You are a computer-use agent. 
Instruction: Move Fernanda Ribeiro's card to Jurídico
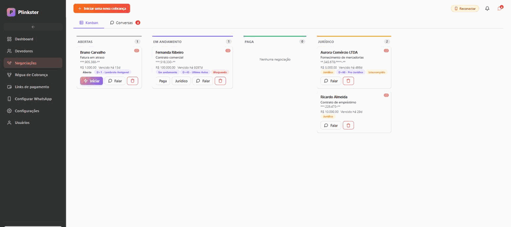point(181,81)
